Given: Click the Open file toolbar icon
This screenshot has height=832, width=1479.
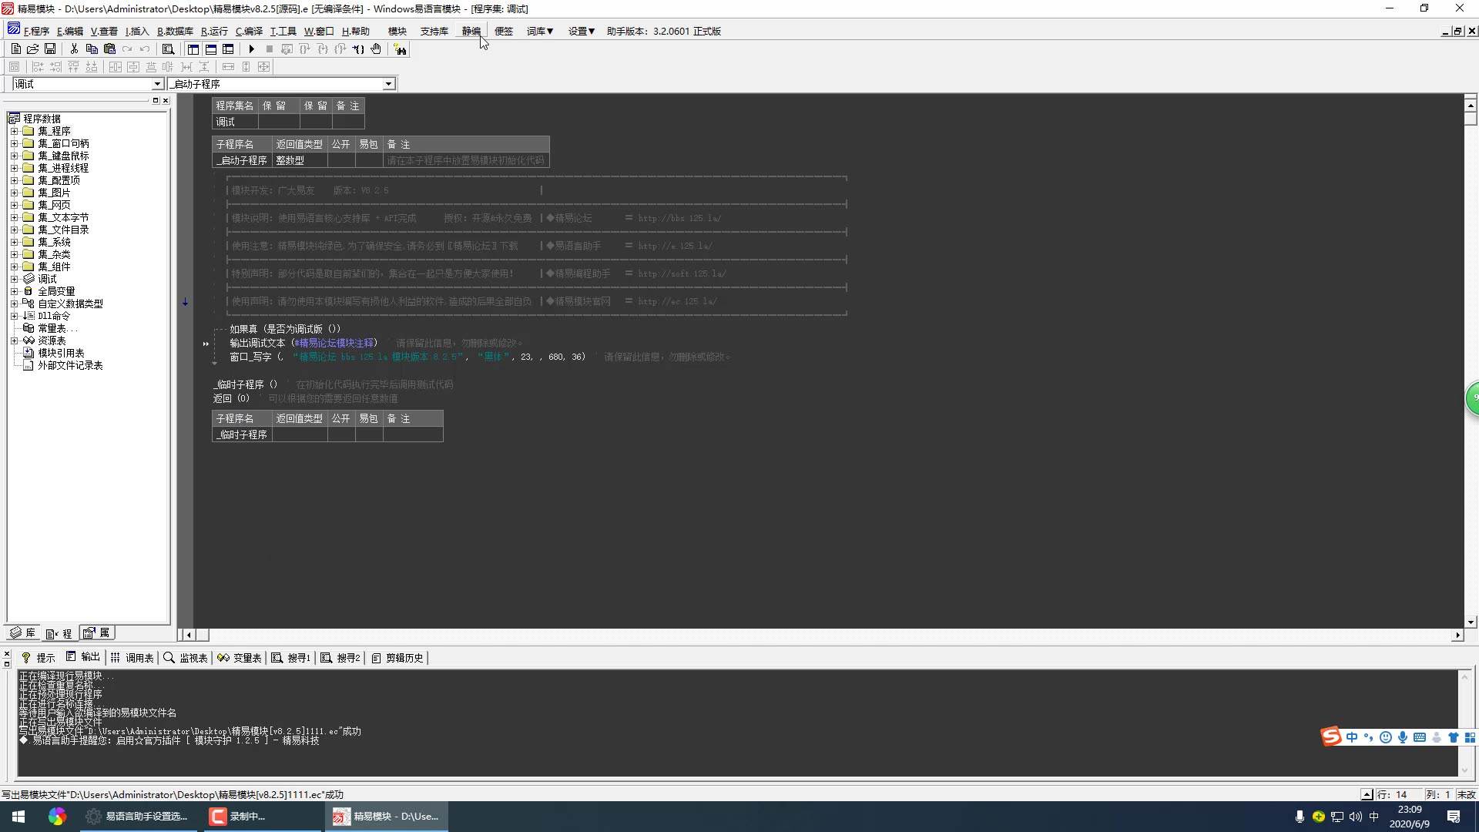Looking at the screenshot, I should pos(32,49).
